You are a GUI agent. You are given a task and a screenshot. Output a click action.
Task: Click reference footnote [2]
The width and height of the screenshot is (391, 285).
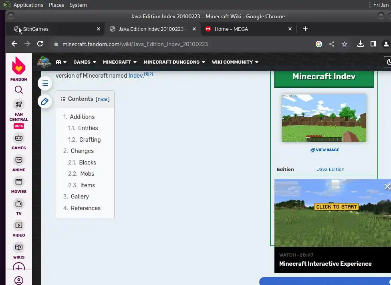(x=151, y=74)
